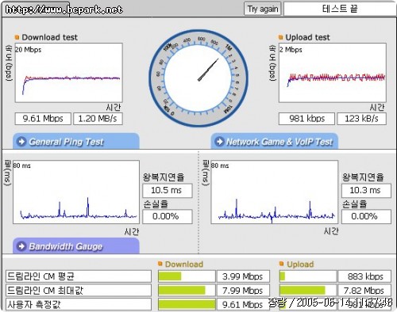Image resolution: width=397 pixels, height=312 pixels.
Task: Click the 사용자 측정값 download progress bar
Action: tap(187, 304)
